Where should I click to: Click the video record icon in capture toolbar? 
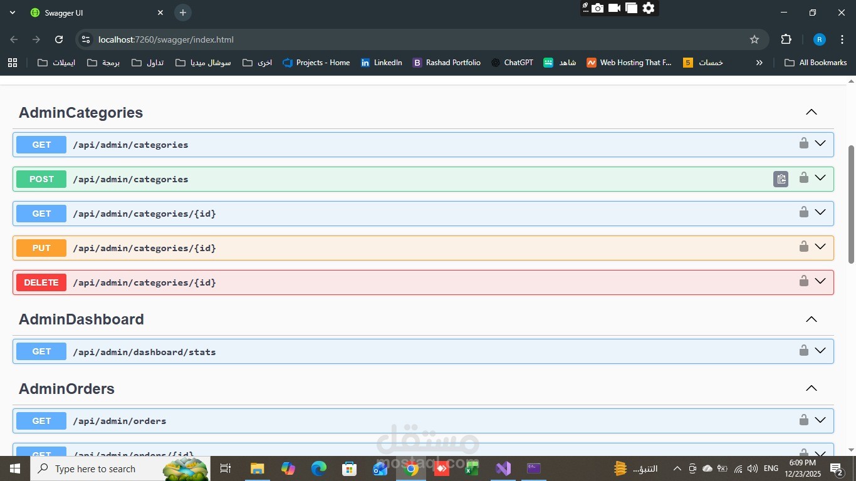click(x=614, y=8)
